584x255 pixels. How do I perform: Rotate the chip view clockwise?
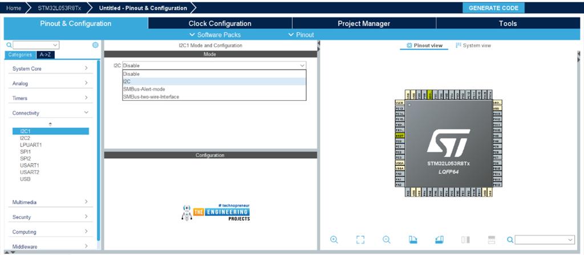click(x=413, y=240)
